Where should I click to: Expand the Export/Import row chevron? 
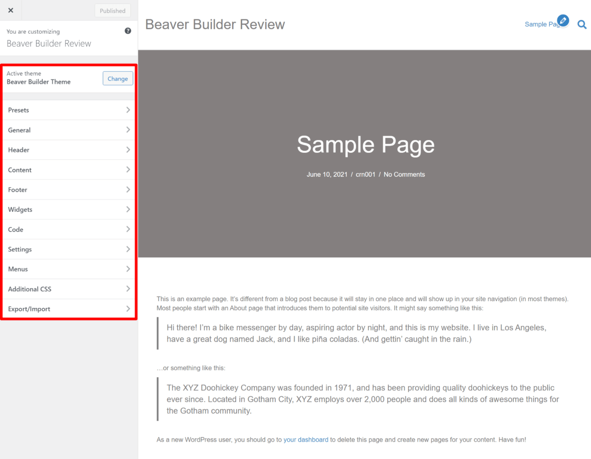[x=128, y=309]
